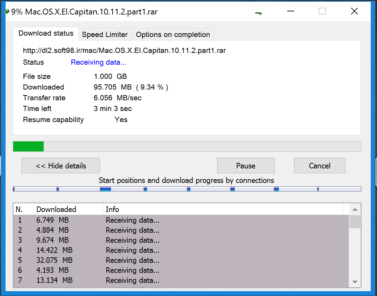Click the transfer rate 6.056 MB/sec
The image size is (377, 296).
coord(118,98)
